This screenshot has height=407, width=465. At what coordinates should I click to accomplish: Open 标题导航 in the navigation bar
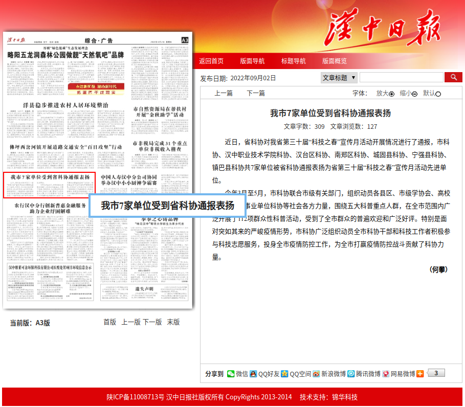point(293,61)
